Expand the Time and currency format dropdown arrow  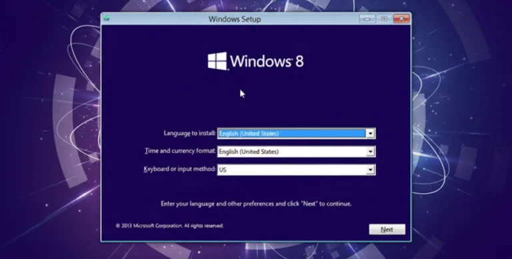click(370, 152)
